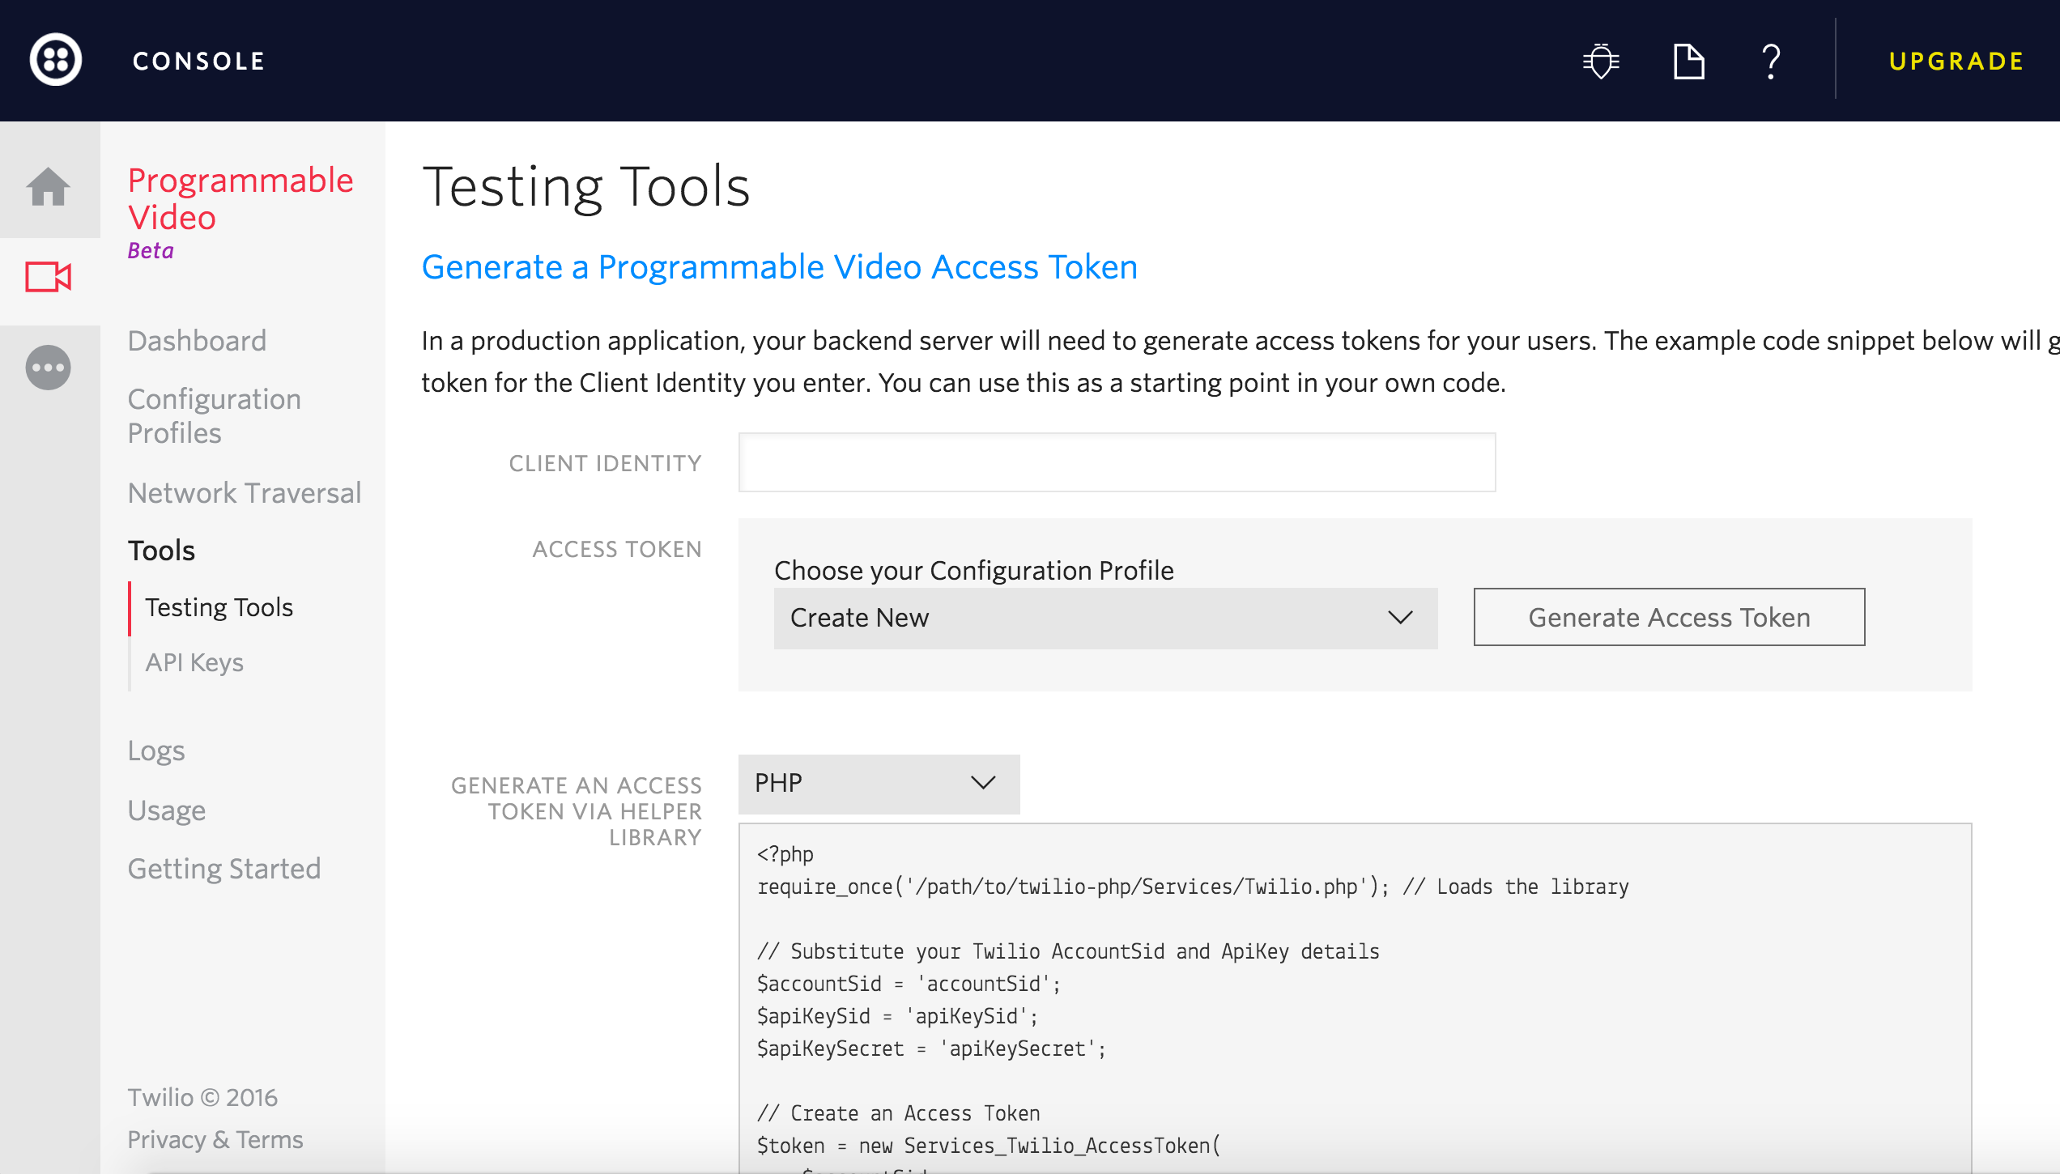
Task: Open API Keys under Tools
Action: [194, 662]
